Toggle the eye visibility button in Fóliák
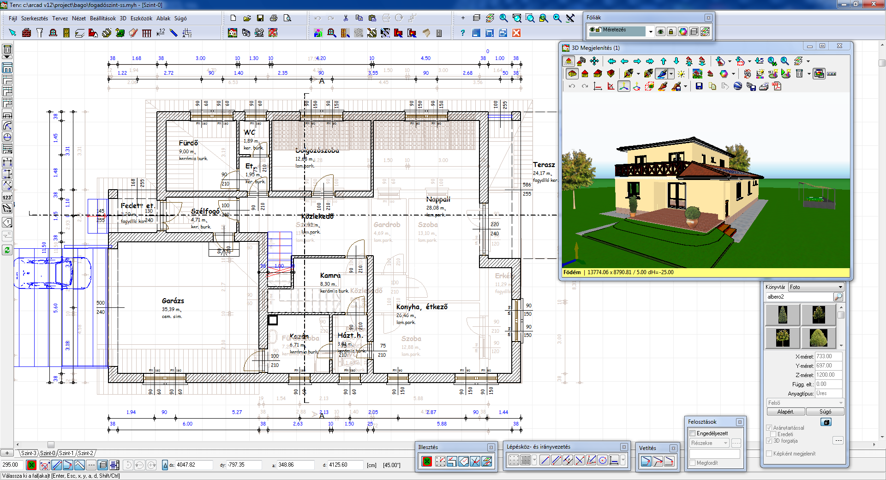 pyautogui.click(x=661, y=31)
